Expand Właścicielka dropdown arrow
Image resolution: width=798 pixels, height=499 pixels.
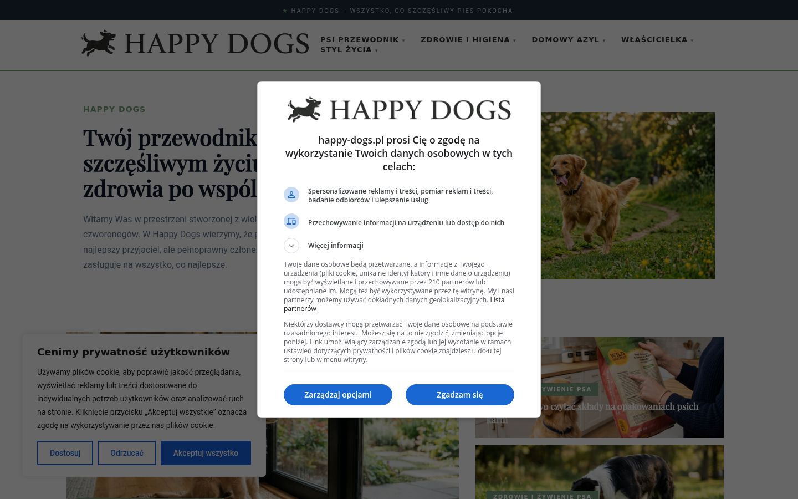[692, 40]
